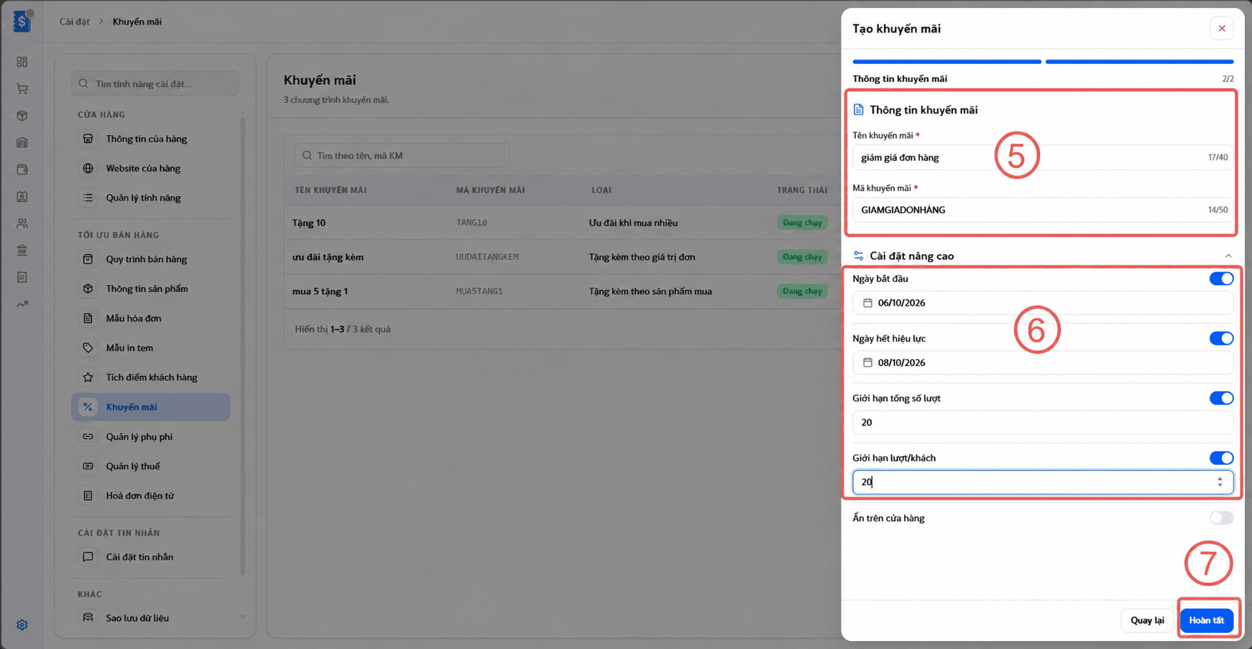Click the Quay lại button
The image size is (1252, 649).
click(x=1147, y=620)
